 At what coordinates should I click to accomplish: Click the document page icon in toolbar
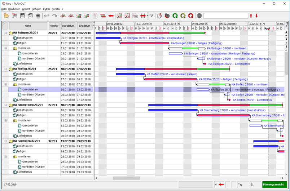95,16
